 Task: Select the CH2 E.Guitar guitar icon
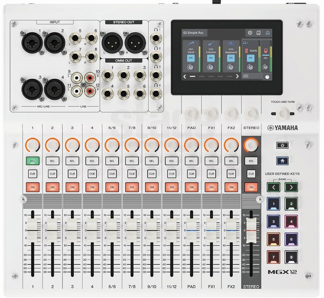point(211,43)
